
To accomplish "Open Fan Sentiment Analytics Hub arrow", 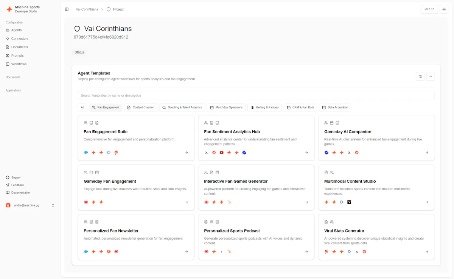I will [x=307, y=153].
